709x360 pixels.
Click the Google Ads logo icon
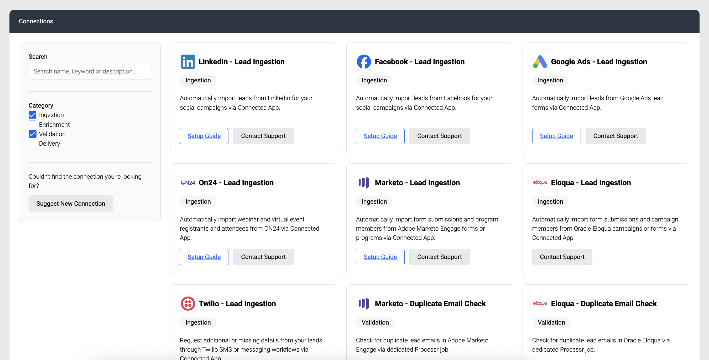pyautogui.click(x=540, y=62)
